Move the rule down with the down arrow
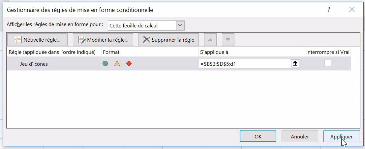Viewport: 365px width, 149px height. coord(228,40)
